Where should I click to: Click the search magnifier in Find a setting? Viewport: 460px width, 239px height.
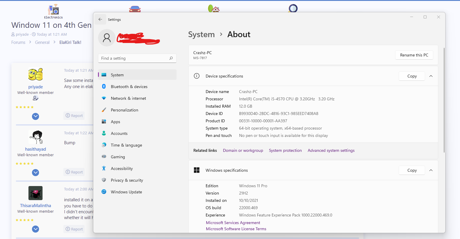tap(171, 58)
